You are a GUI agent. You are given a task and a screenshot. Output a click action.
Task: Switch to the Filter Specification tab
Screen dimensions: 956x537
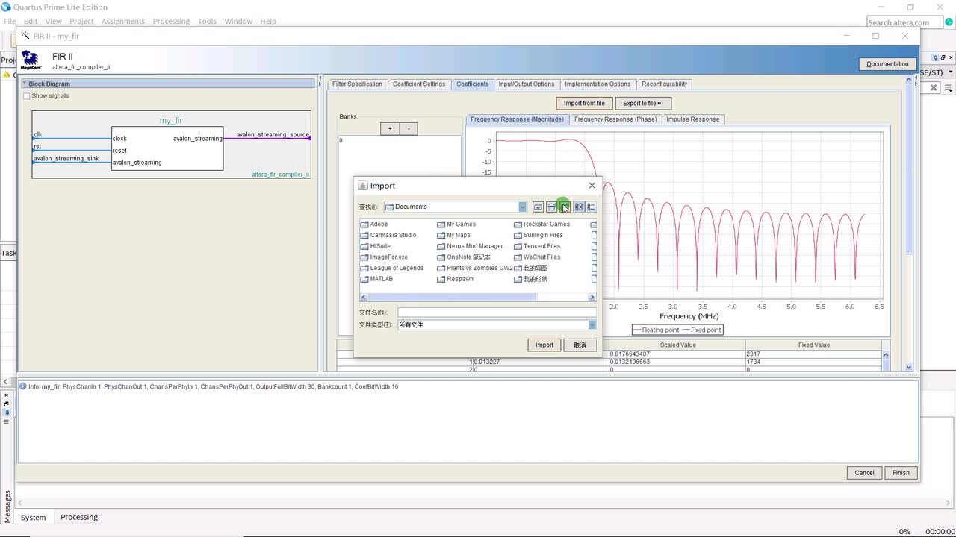[x=357, y=84]
